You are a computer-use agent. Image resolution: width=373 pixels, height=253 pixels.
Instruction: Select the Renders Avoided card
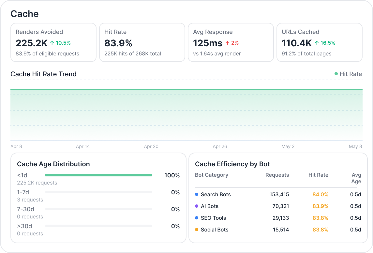pyautogui.click(x=53, y=42)
